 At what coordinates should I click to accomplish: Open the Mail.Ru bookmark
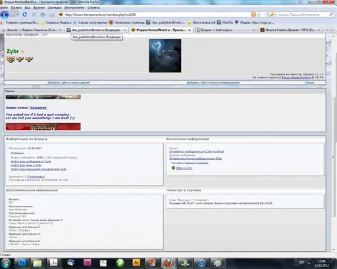coord(225,22)
